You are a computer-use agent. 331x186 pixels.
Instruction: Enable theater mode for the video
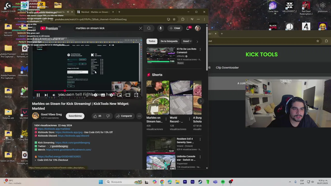128,95
